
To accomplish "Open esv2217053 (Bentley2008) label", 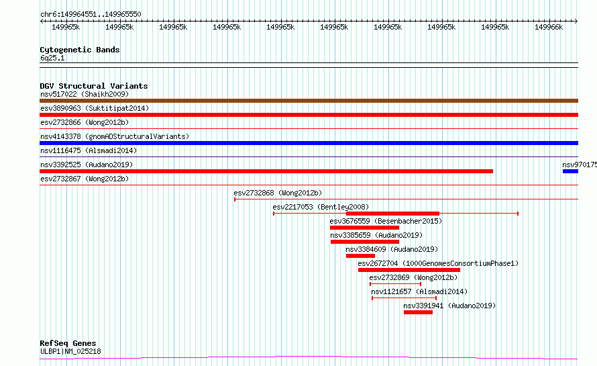I will [321, 207].
